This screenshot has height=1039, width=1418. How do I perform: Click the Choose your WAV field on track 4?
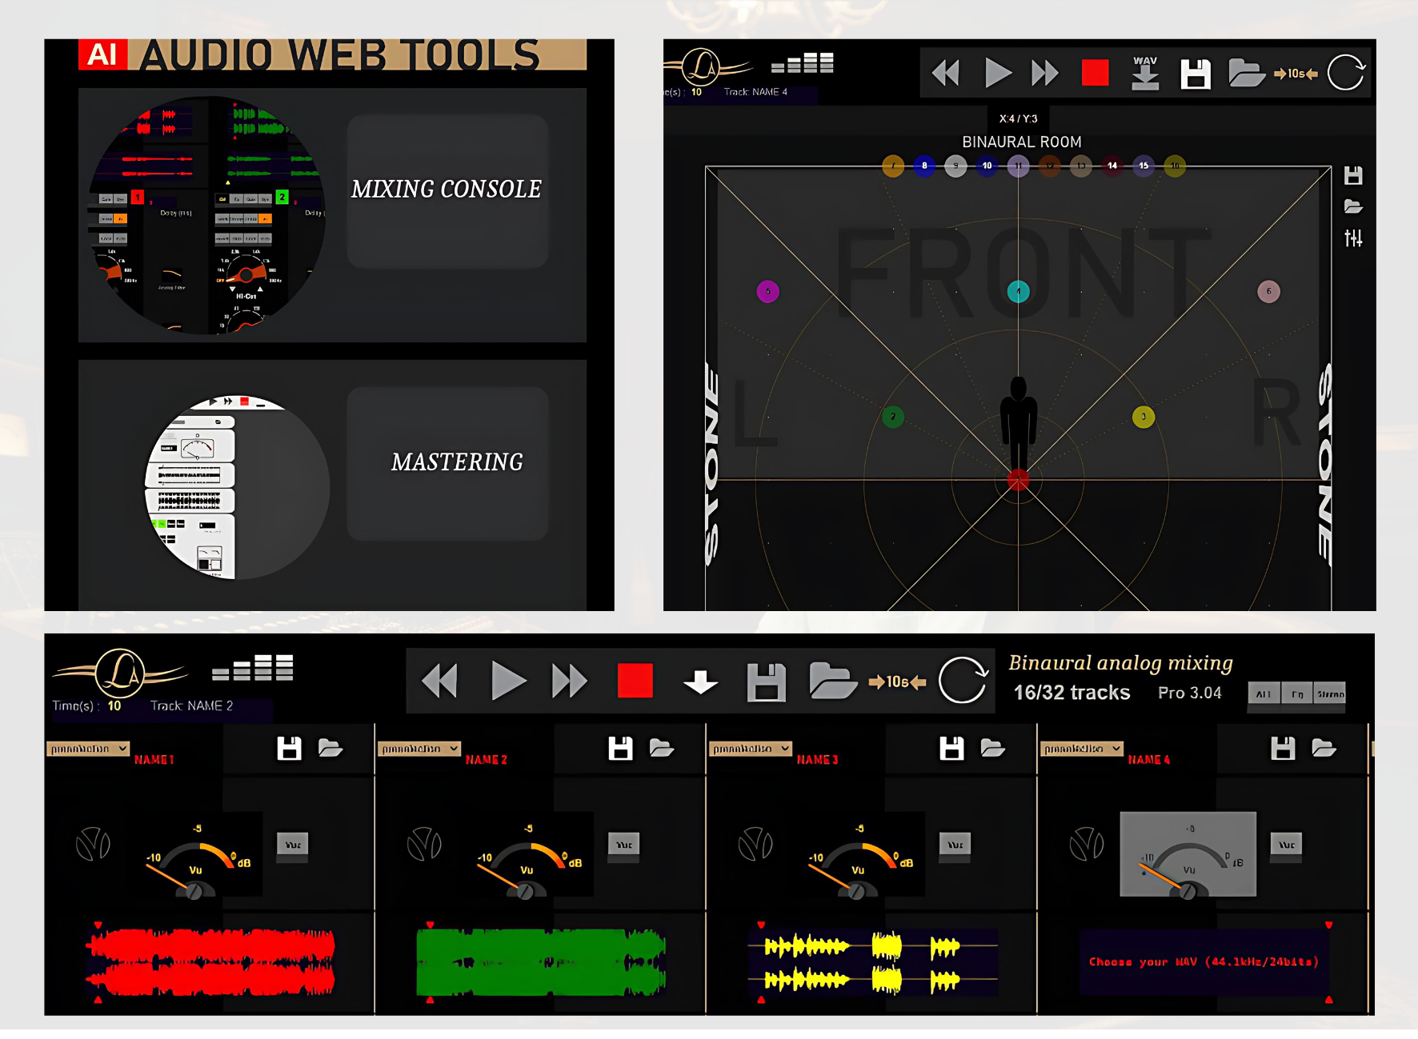[x=1203, y=962]
